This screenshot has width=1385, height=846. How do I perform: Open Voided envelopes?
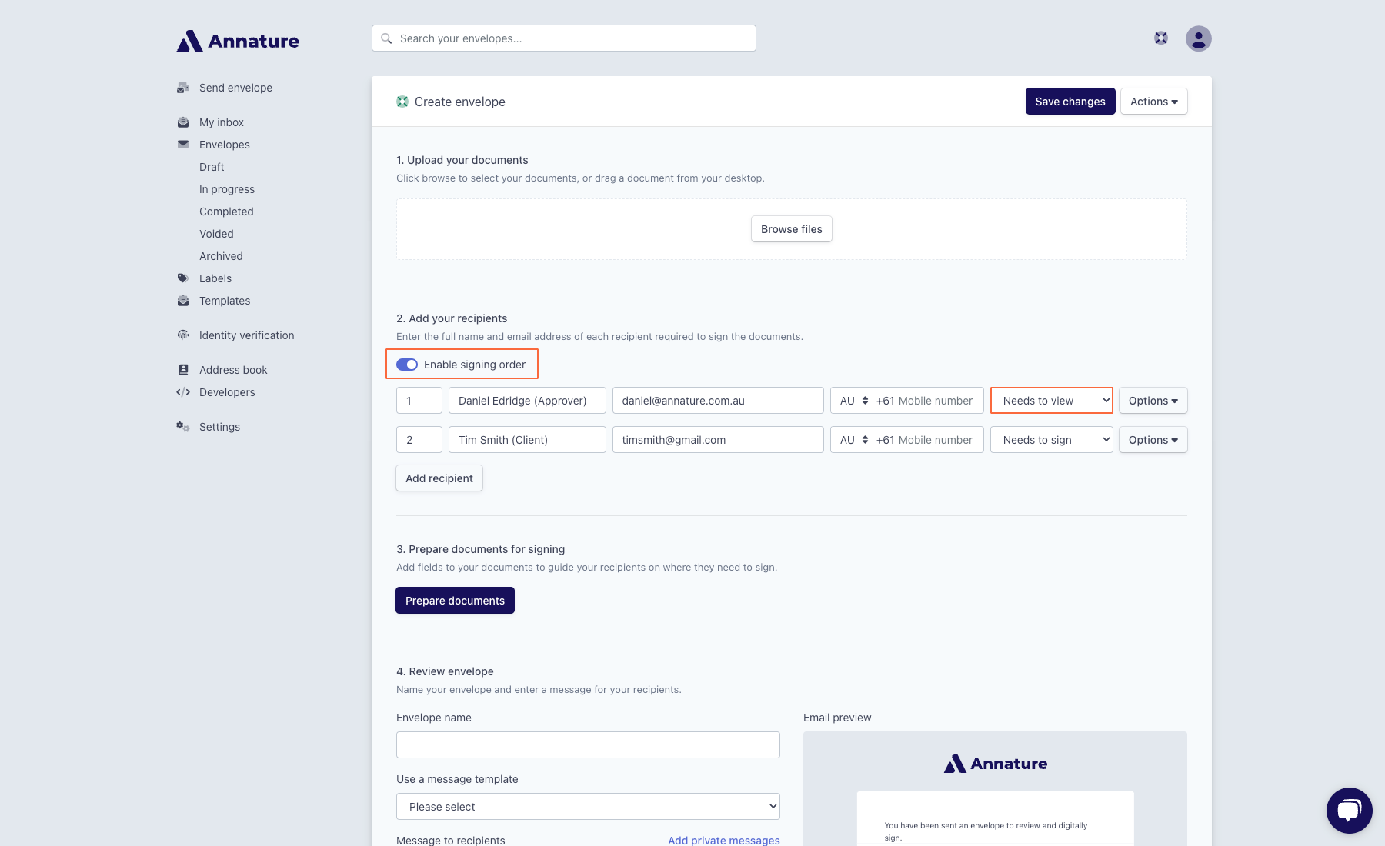216,234
